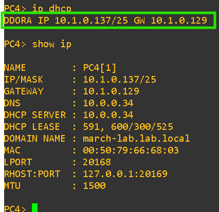This screenshot has height=212, width=219.
Task: Click the DHCP LEASE value 591, 600/300/525
Action: (x=128, y=127)
